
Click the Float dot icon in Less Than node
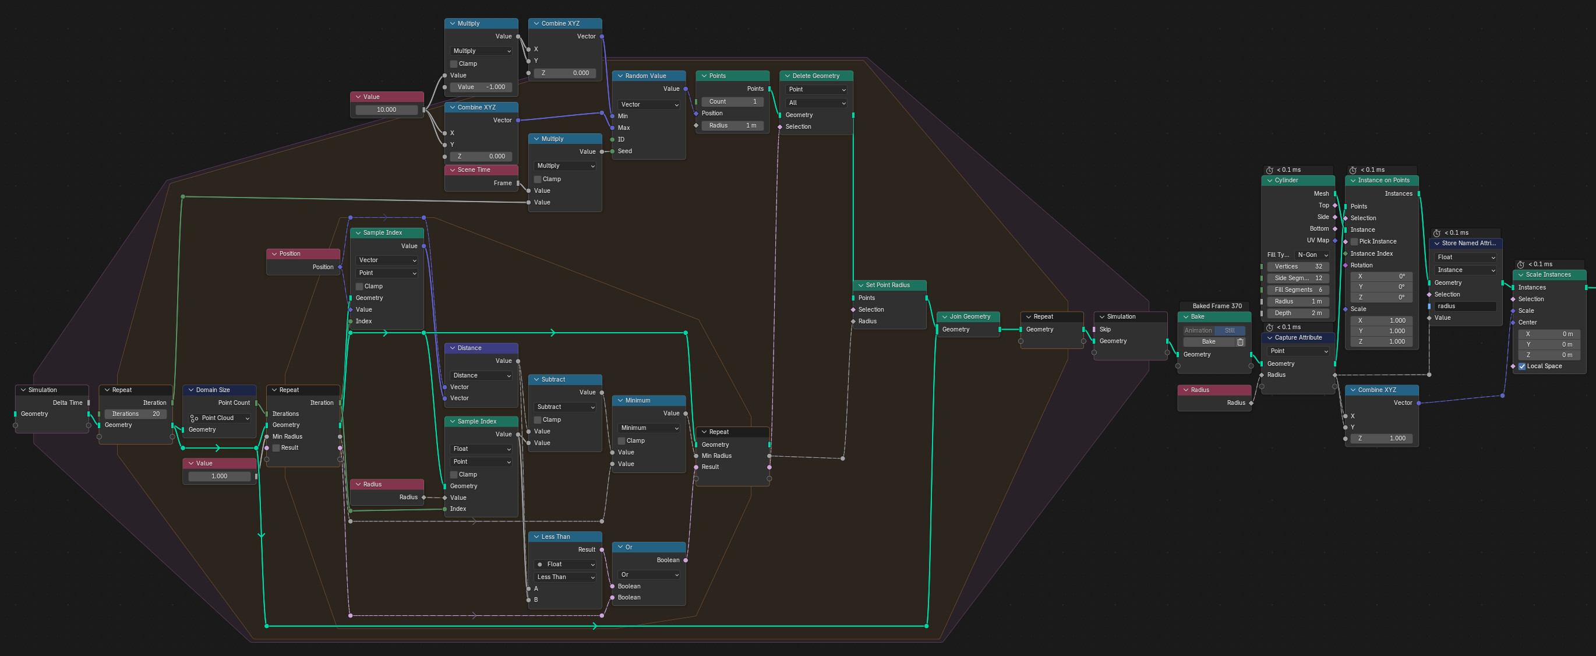tap(541, 565)
